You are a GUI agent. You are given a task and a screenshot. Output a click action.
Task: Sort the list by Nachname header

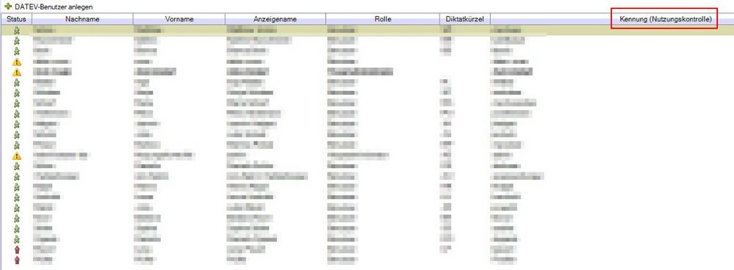pyautogui.click(x=83, y=19)
